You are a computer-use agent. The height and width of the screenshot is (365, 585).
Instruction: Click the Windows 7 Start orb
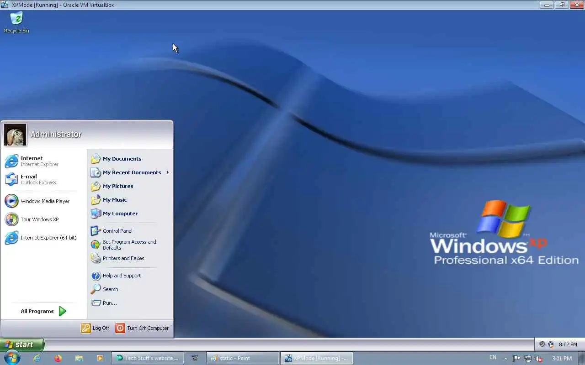(x=12, y=358)
